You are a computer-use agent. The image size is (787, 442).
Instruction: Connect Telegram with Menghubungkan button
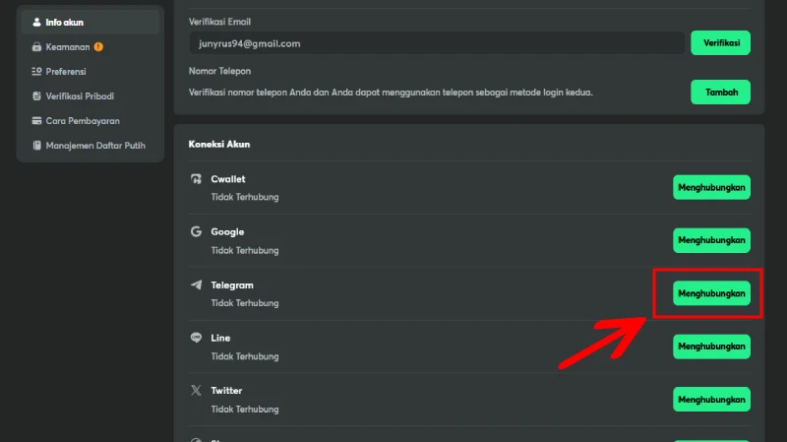[x=711, y=293]
